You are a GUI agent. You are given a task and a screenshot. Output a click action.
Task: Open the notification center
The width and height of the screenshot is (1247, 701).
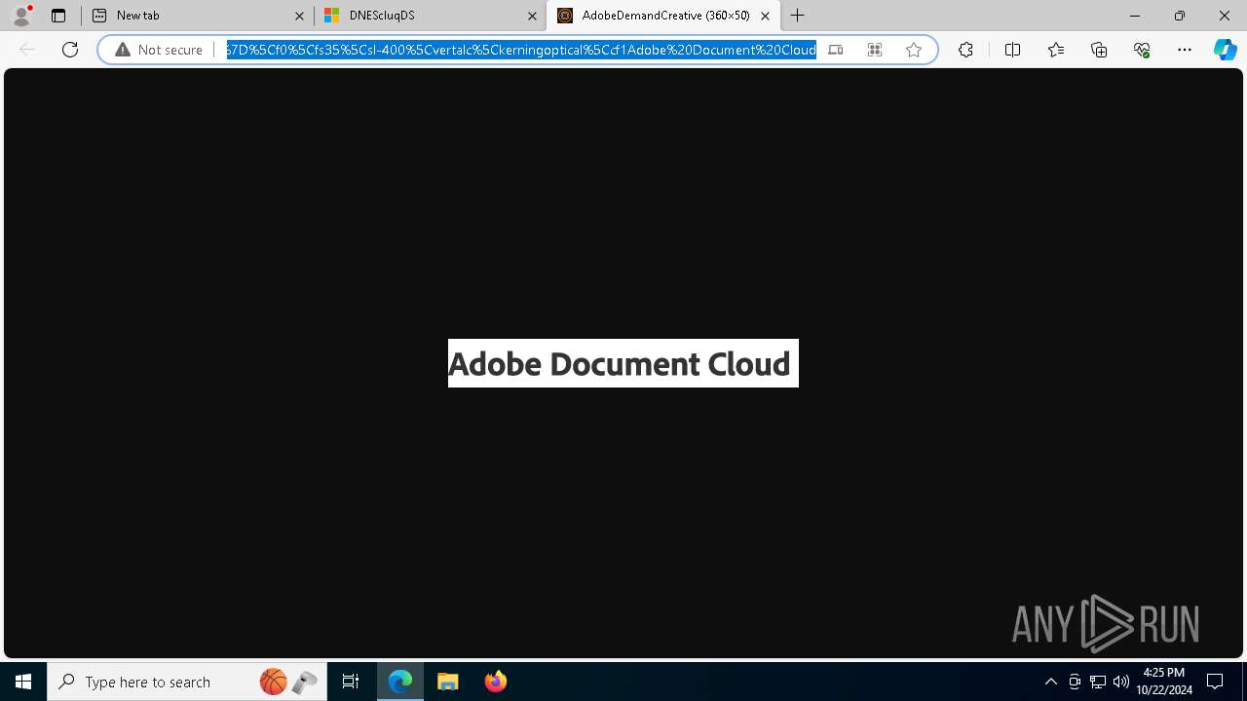point(1215,682)
